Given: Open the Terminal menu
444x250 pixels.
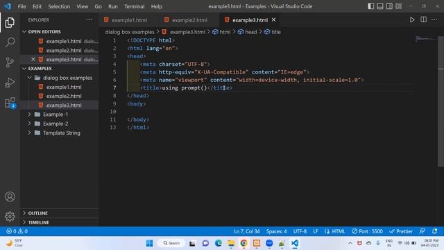Looking at the screenshot, I should [x=134, y=6].
